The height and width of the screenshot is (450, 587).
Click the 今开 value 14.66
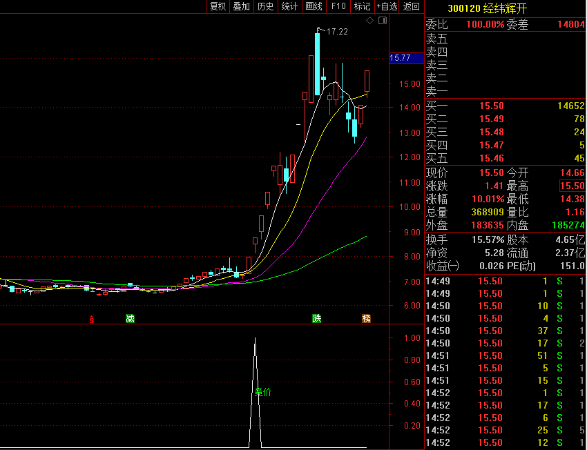pos(572,173)
